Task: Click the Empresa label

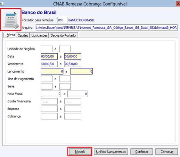Action: 13,109
